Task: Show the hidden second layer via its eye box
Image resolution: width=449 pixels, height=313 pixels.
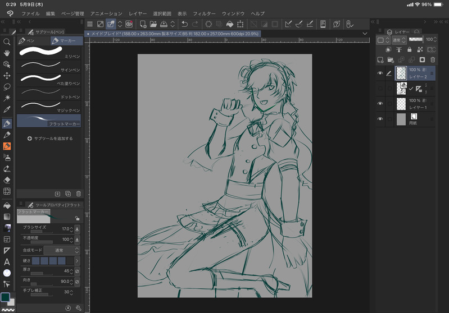Action: [x=380, y=89]
